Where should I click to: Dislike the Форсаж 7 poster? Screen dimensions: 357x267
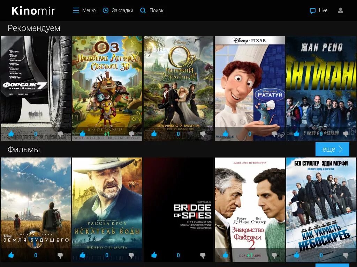pos(60,134)
